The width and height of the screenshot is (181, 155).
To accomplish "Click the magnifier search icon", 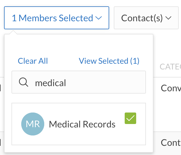I will click(24, 82).
